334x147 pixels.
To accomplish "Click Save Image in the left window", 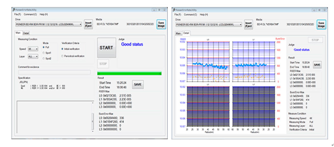I will [161, 24].
